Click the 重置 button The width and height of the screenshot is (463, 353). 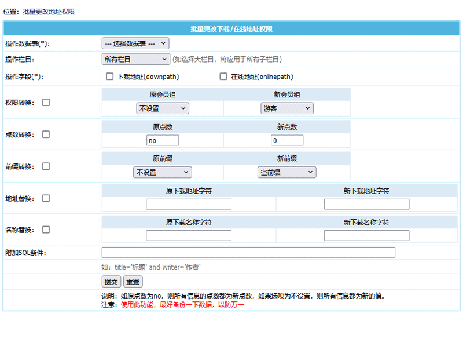coord(133,282)
